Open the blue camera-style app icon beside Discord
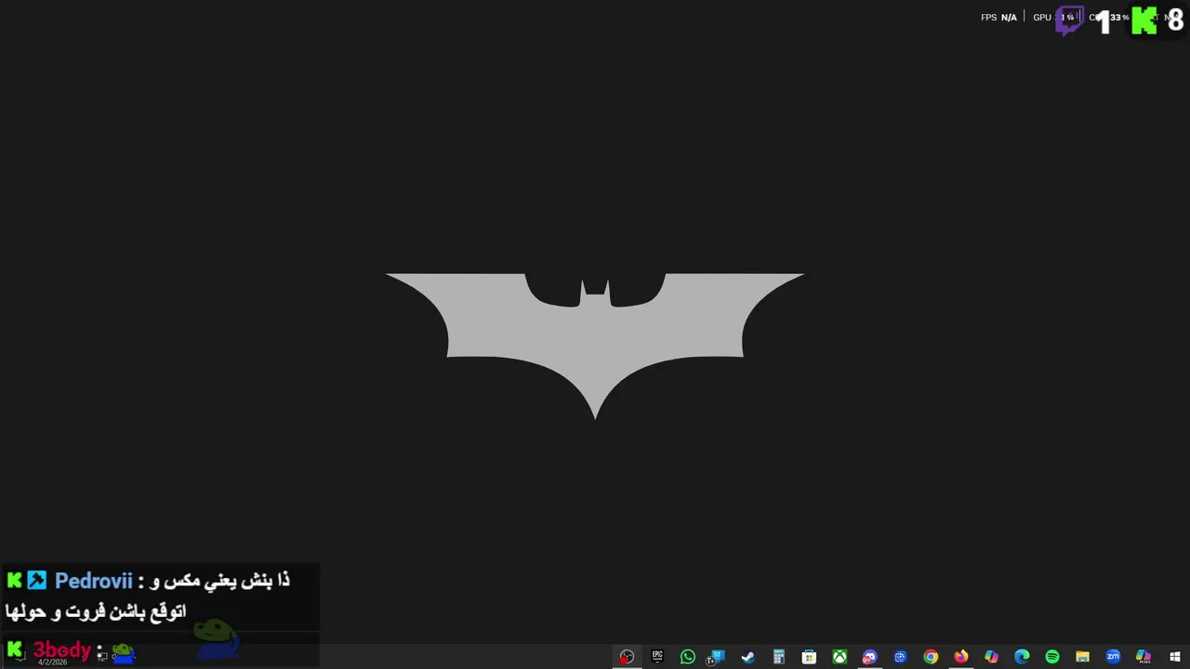1190x669 pixels. (x=900, y=657)
